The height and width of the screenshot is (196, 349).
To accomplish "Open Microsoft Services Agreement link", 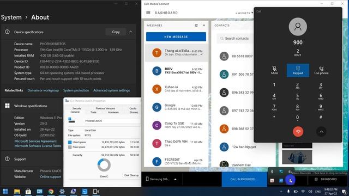I will point(35,141).
